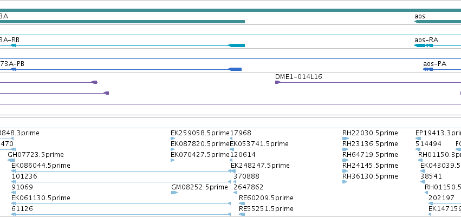Select feature label 202197
The height and width of the screenshot is (217, 461).
[x=441, y=198]
